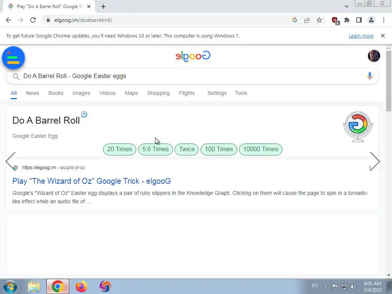Open the uBlock Origin extension icon
Viewport: 392px width, 294px height.
(335, 21)
